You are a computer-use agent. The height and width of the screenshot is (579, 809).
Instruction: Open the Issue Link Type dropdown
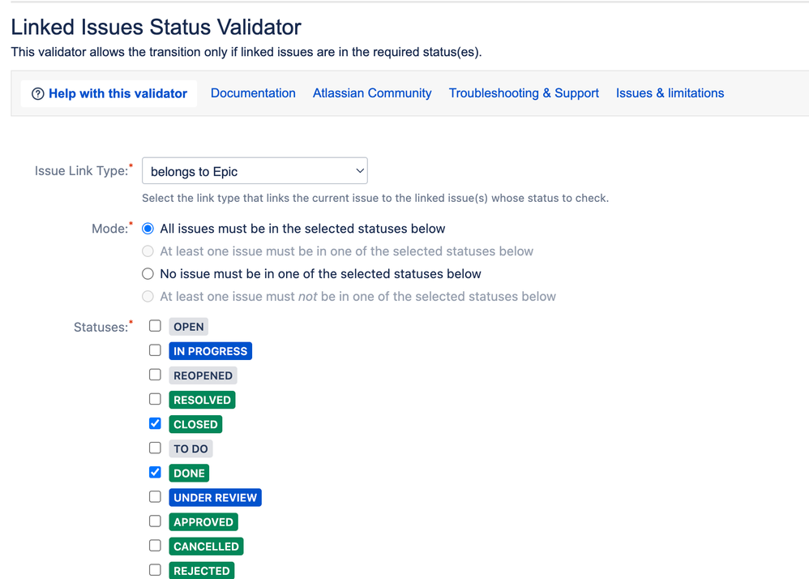[x=255, y=171]
